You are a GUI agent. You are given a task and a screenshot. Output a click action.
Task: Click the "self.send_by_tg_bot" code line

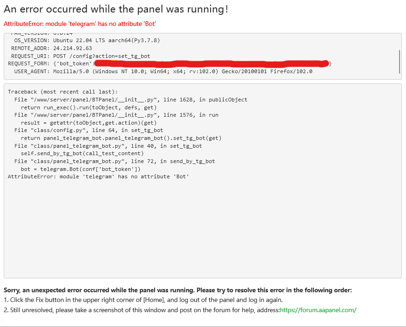click(x=82, y=153)
